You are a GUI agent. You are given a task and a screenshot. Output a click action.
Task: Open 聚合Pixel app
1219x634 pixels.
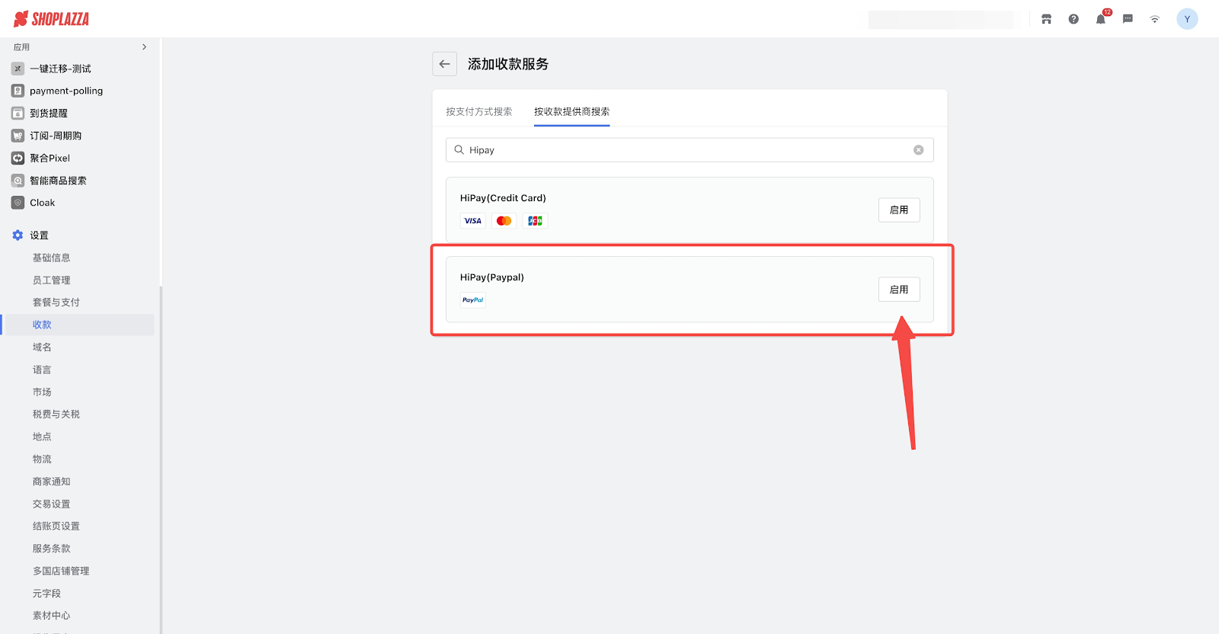[50, 158]
